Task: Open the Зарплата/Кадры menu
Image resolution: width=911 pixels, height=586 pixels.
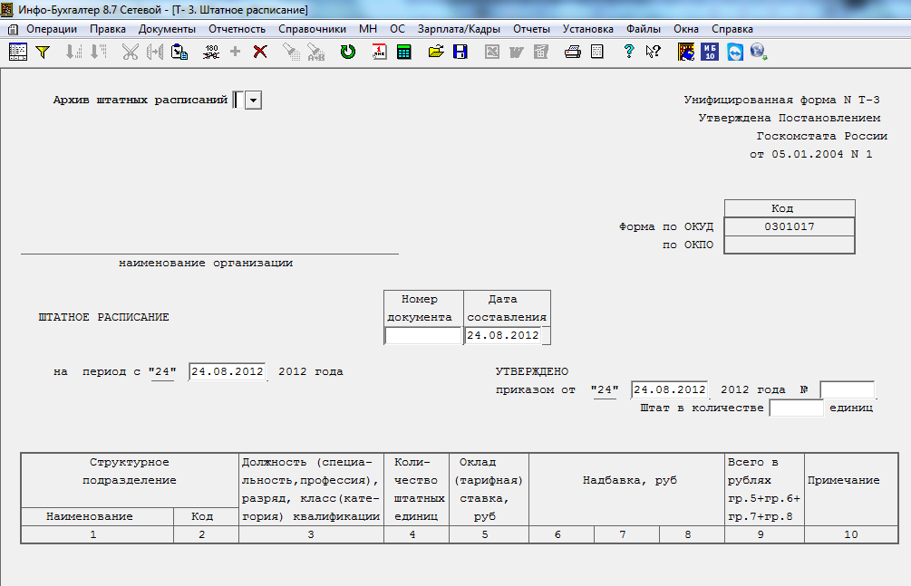Action: click(459, 29)
